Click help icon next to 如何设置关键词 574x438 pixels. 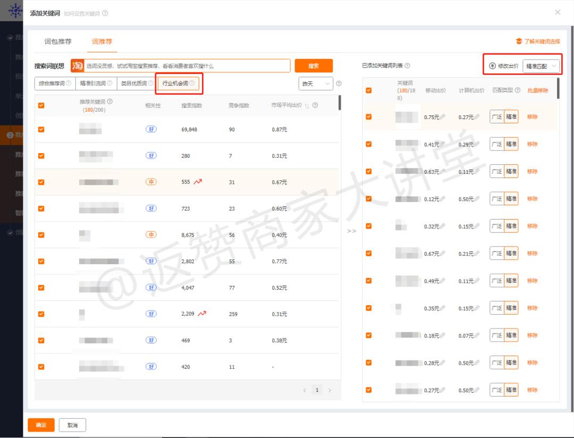(x=105, y=13)
